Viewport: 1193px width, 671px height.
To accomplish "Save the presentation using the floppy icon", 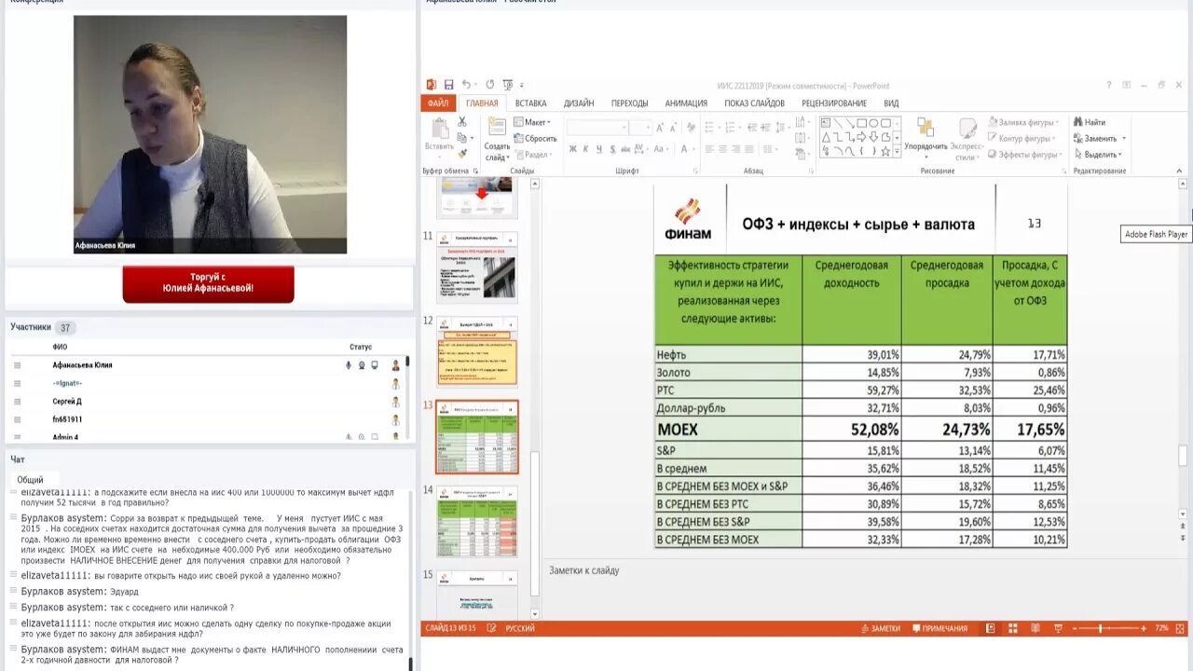I will (448, 85).
